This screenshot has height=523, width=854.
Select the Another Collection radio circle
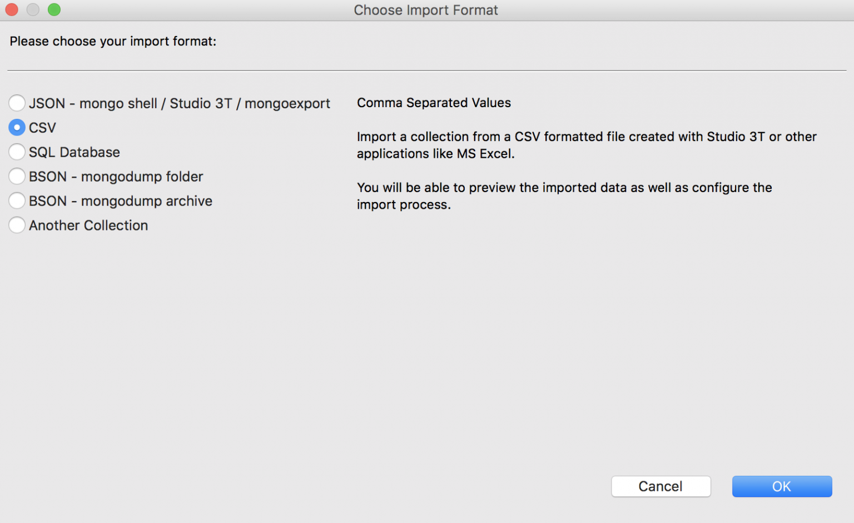(x=17, y=225)
